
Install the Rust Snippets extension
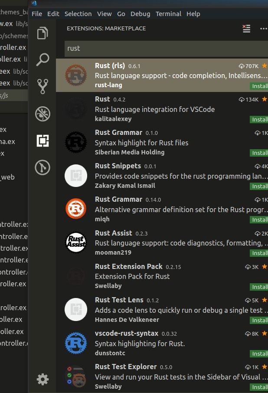pyautogui.click(x=259, y=186)
